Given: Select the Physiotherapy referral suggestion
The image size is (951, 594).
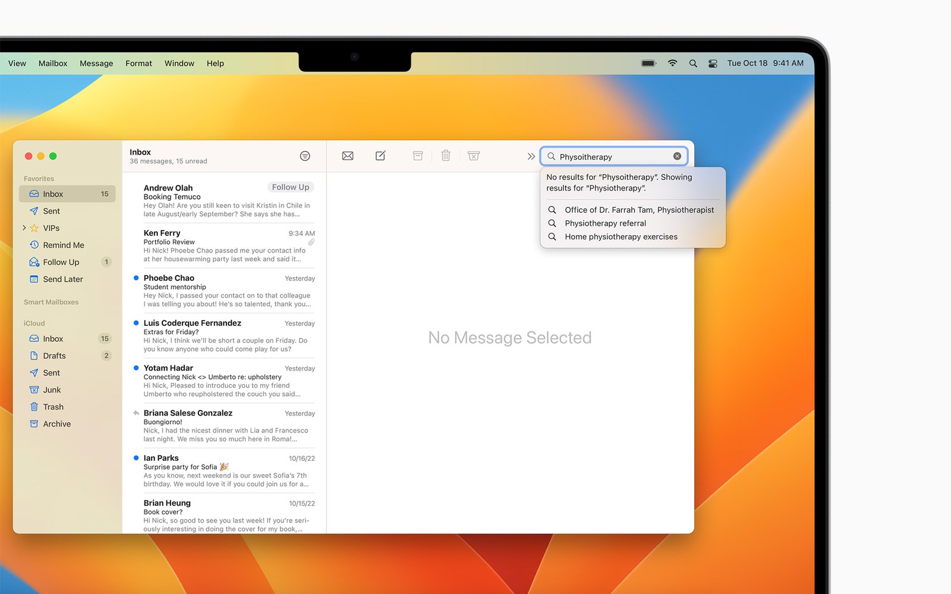Looking at the screenshot, I should point(633,223).
